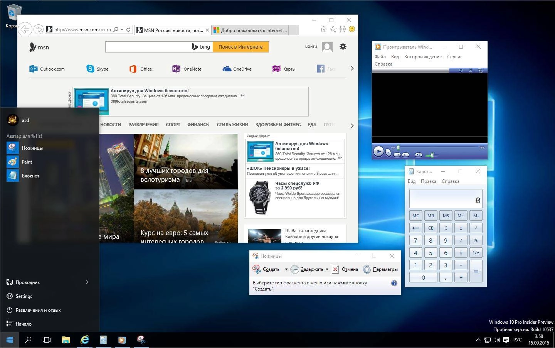555x348 pixels.
Task: Click the plus-minus key in Calculator
Action: [x=461, y=228]
